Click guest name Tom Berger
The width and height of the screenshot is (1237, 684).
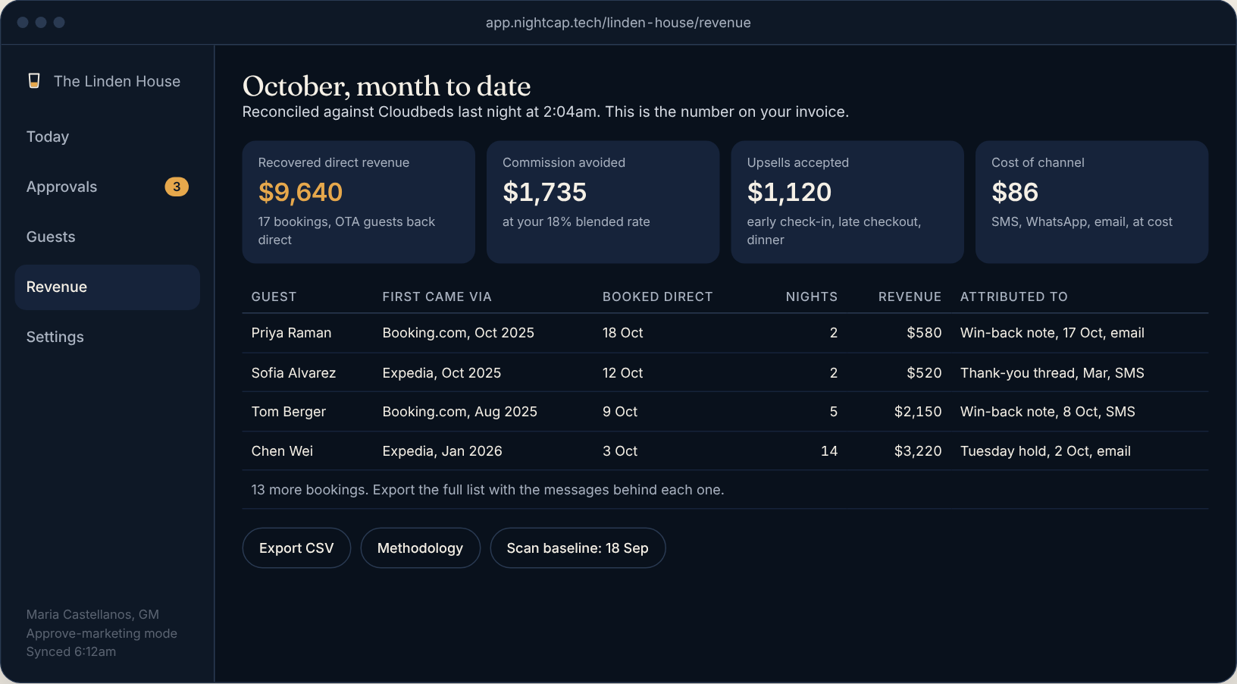point(288,412)
